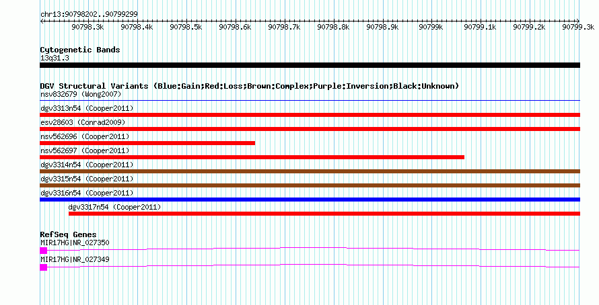Select the 90799k ruler tick label
Screen dimensions: 599x305
click(x=431, y=27)
